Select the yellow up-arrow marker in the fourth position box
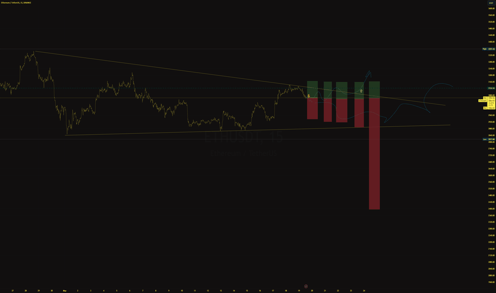Screen dimensions: 496x293 click(x=361, y=91)
